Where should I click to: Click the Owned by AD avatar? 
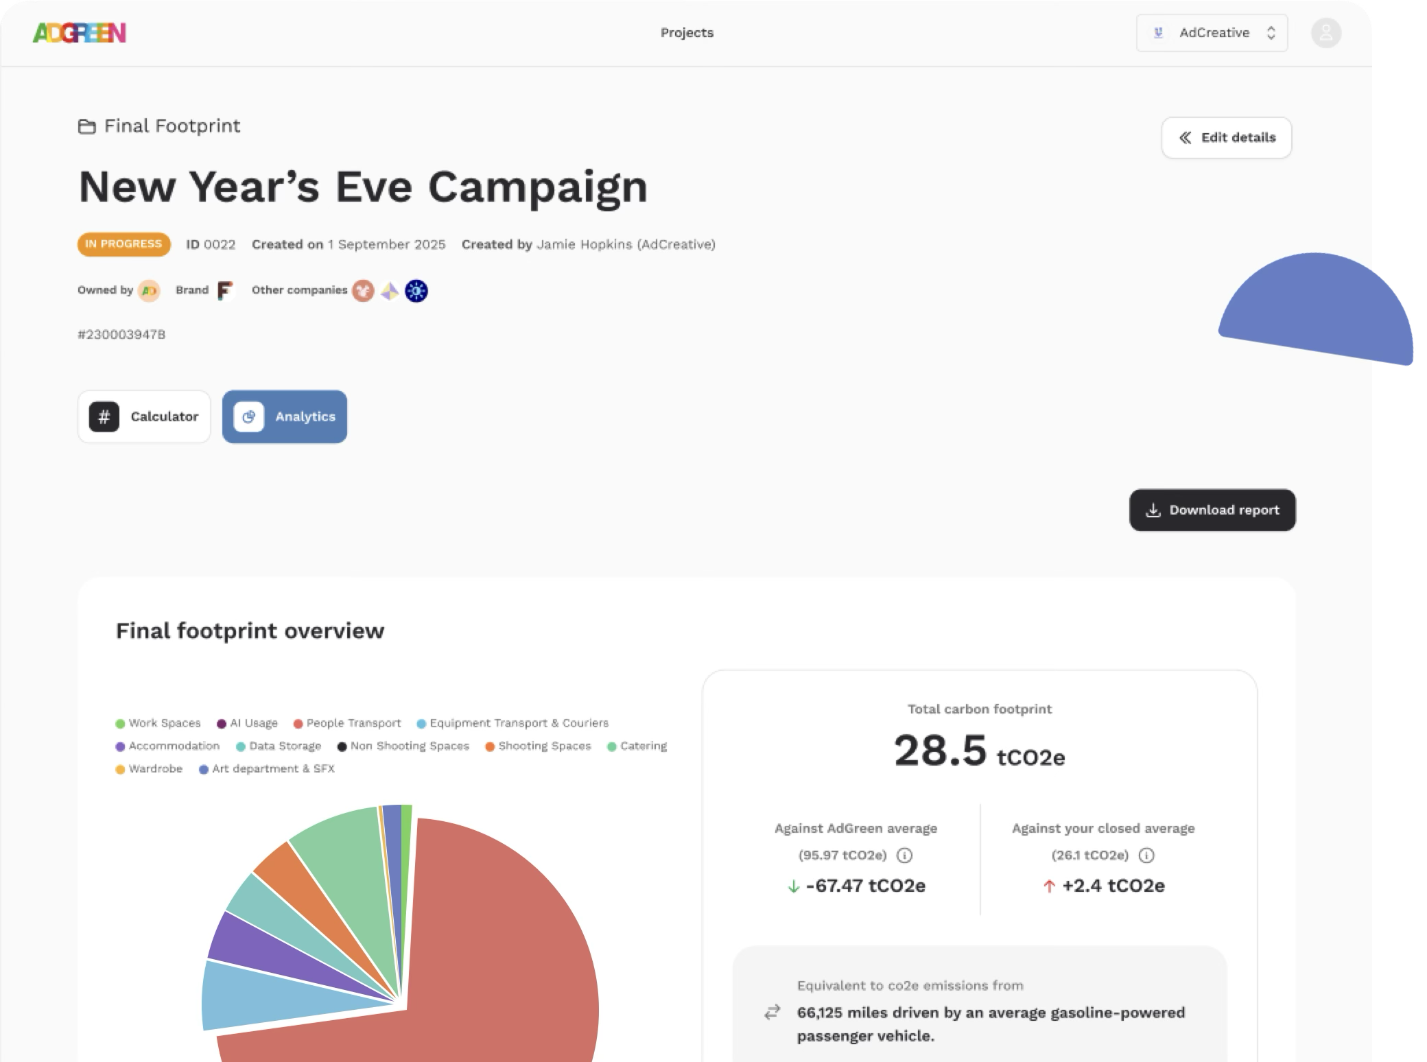coord(148,291)
